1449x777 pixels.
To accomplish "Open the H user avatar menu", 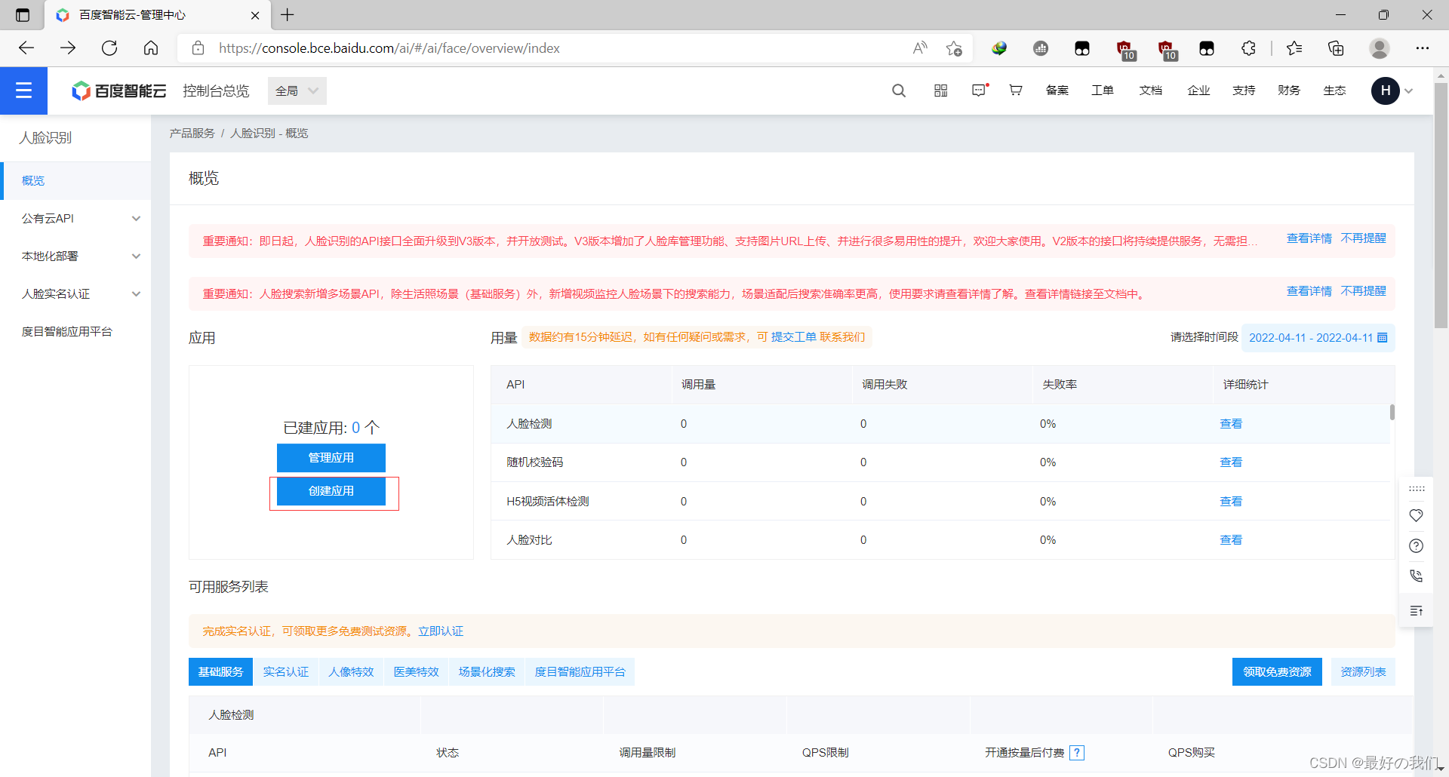I will pos(1385,91).
